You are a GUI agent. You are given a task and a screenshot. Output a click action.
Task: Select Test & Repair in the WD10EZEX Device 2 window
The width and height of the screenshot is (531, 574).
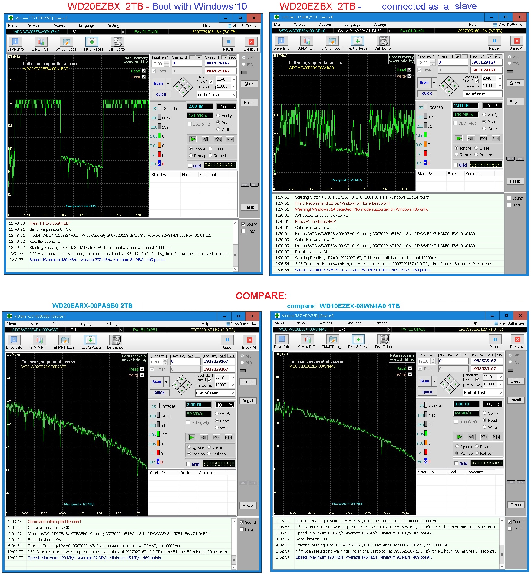coord(358,341)
